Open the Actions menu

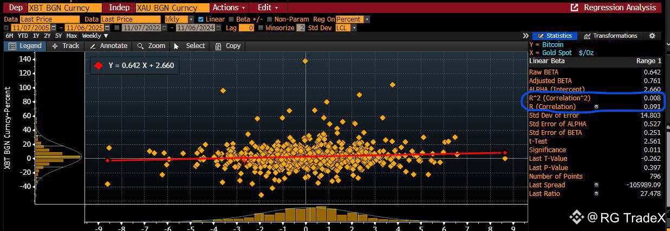229,8
